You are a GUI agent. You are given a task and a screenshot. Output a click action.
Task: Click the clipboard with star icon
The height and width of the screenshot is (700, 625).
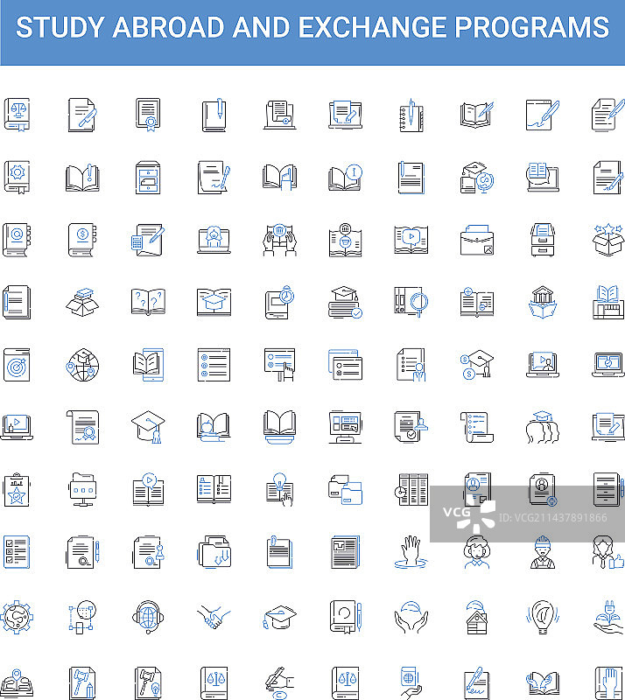click(17, 490)
